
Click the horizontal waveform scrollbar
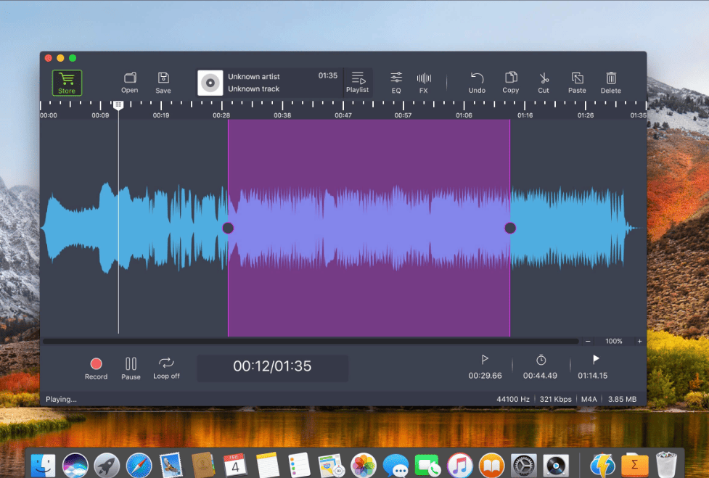click(311, 341)
